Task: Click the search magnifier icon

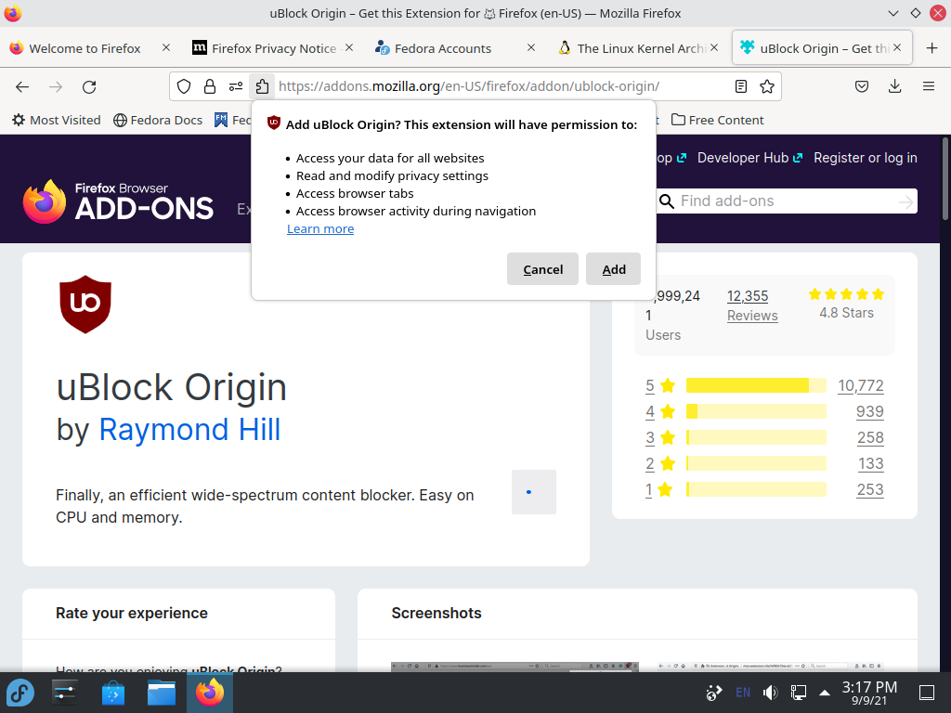Action: [x=667, y=201]
